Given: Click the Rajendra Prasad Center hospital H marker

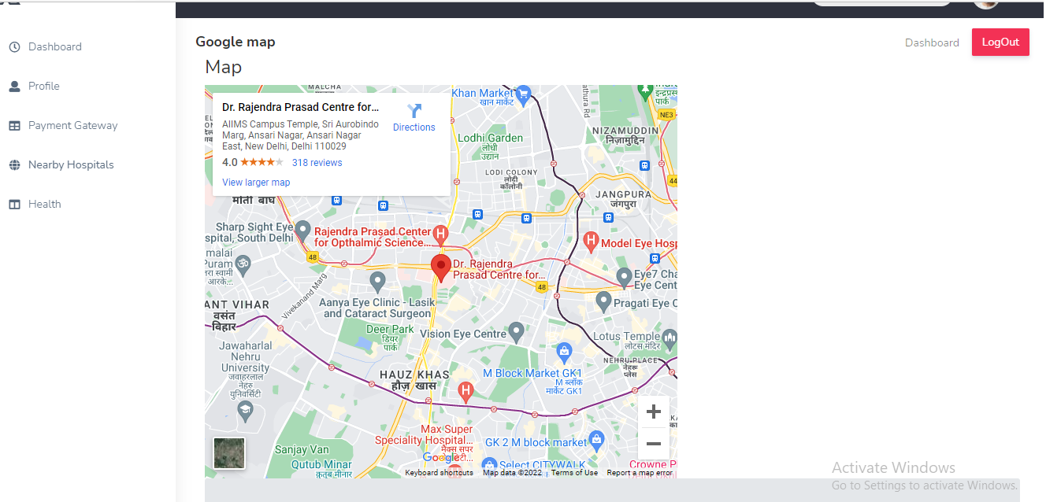Looking at the screenshot, I should [x=441, y=234].
